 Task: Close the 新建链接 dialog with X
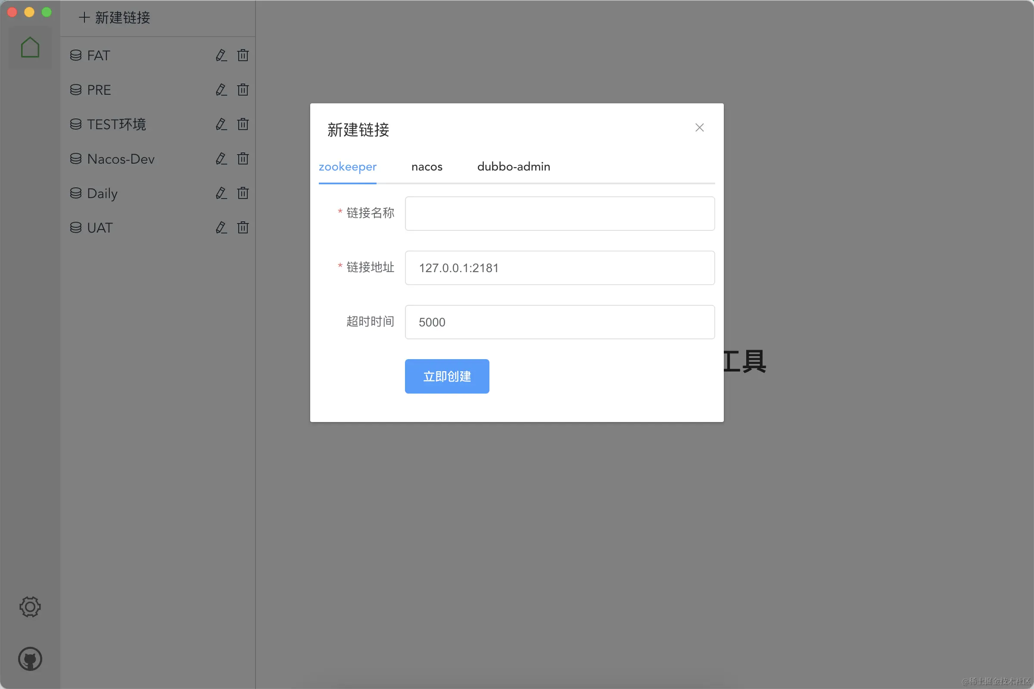click(x=699, y=127)
